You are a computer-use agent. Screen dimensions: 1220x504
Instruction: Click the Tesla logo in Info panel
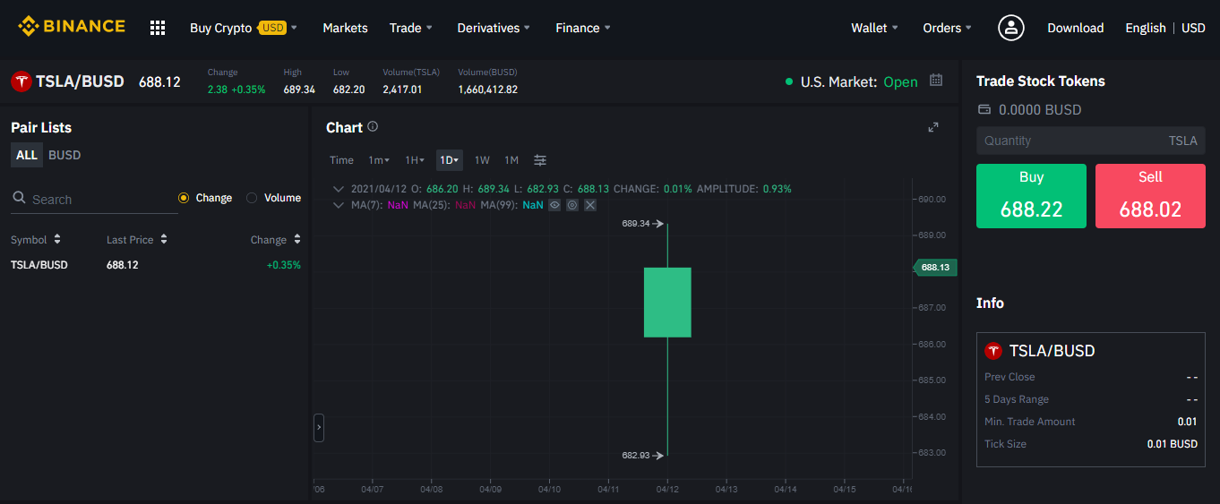(x=993, y=351)
